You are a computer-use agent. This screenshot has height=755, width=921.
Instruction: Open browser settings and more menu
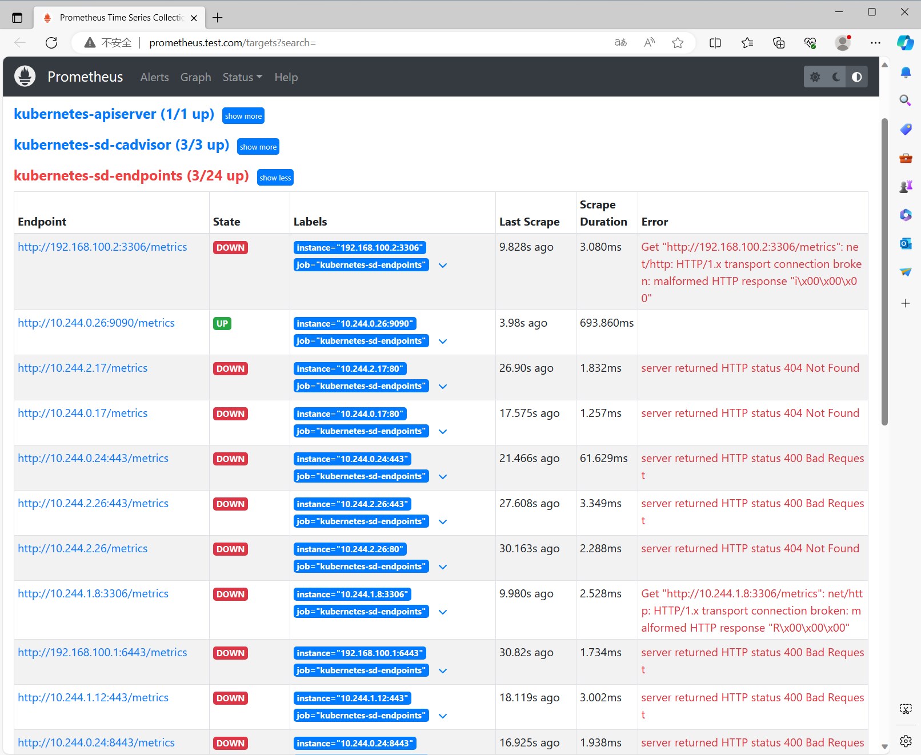click(x=875, y=43)
